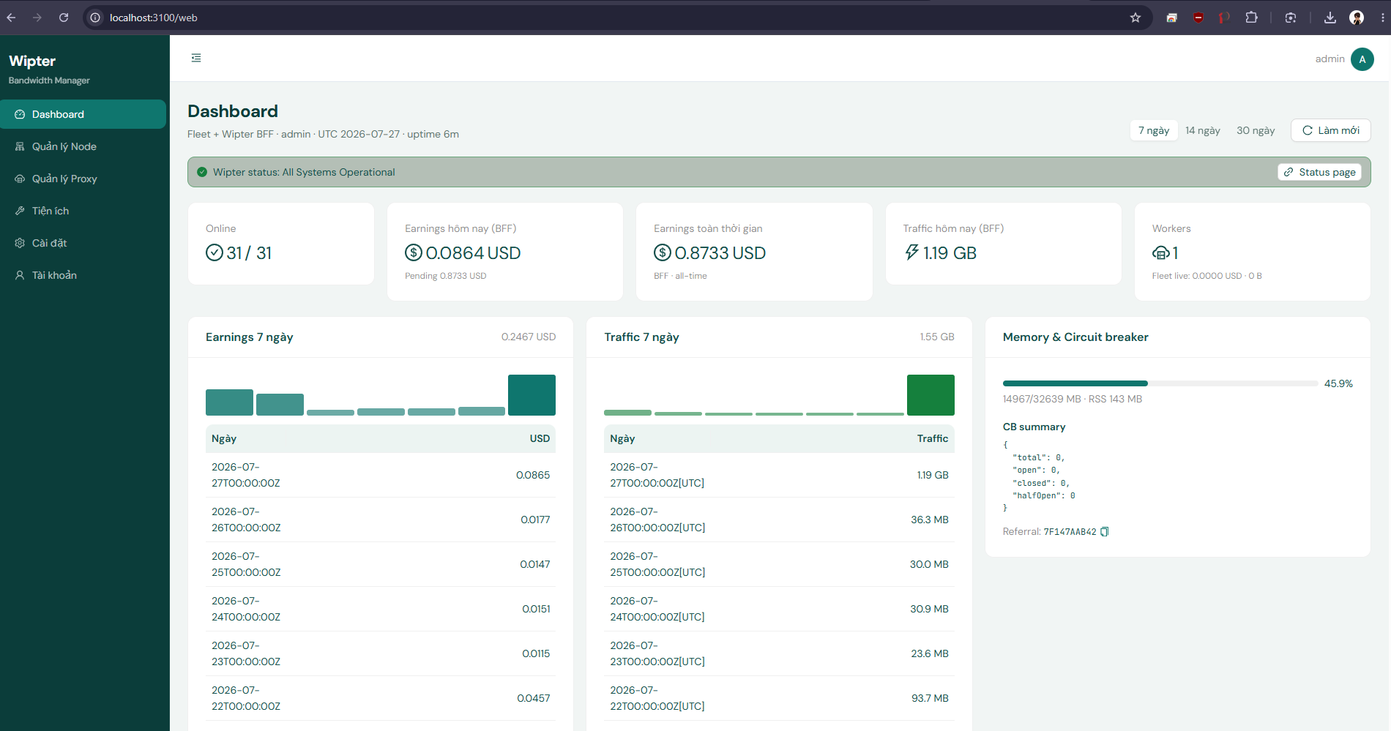Click the Làm mới refresh button
This screenshot has height=731, width=1391.
click(1331, 130)
